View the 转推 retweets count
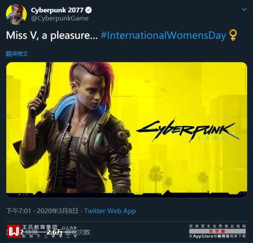The width and height of the screenshot is (253, 243). tap(31, 232)
